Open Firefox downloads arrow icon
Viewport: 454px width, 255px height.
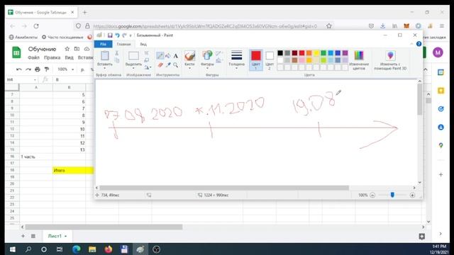point(383,26)
